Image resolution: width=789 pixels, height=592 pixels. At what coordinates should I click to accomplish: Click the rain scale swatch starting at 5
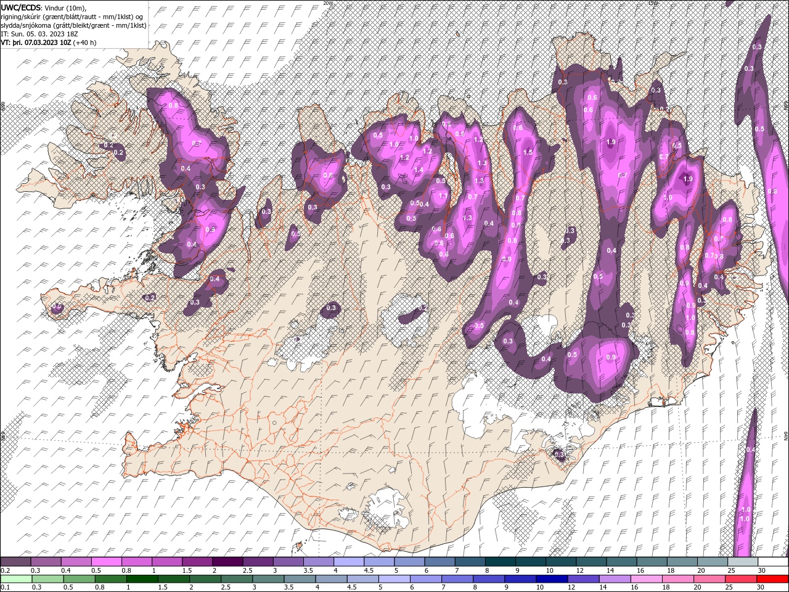click(394, 579)
